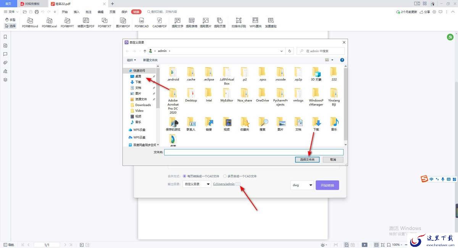Click the Sogou input method S icon

(424, 179)
